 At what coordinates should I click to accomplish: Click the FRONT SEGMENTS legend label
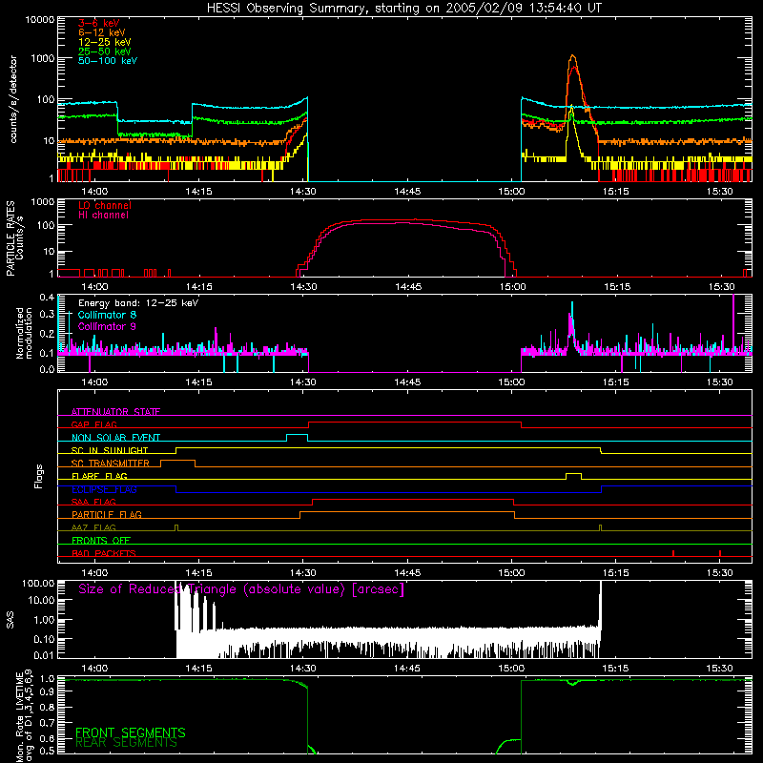click(131, 732)
